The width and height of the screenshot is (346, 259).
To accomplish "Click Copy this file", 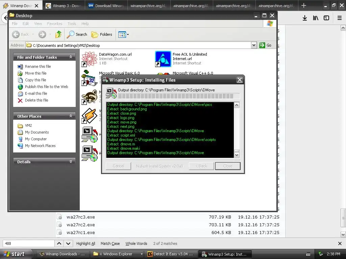I will 35,80.
